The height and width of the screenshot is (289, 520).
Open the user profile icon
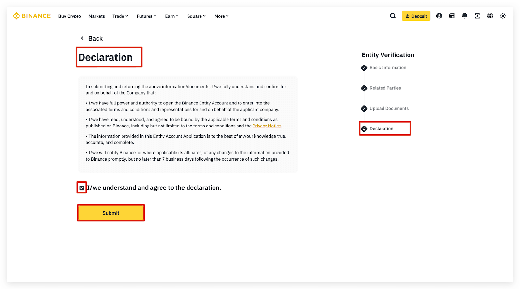click(439, 16)
